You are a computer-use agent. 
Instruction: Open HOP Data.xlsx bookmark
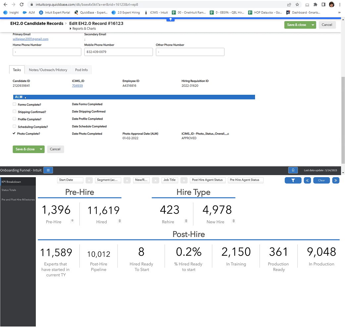click(265, 13)
